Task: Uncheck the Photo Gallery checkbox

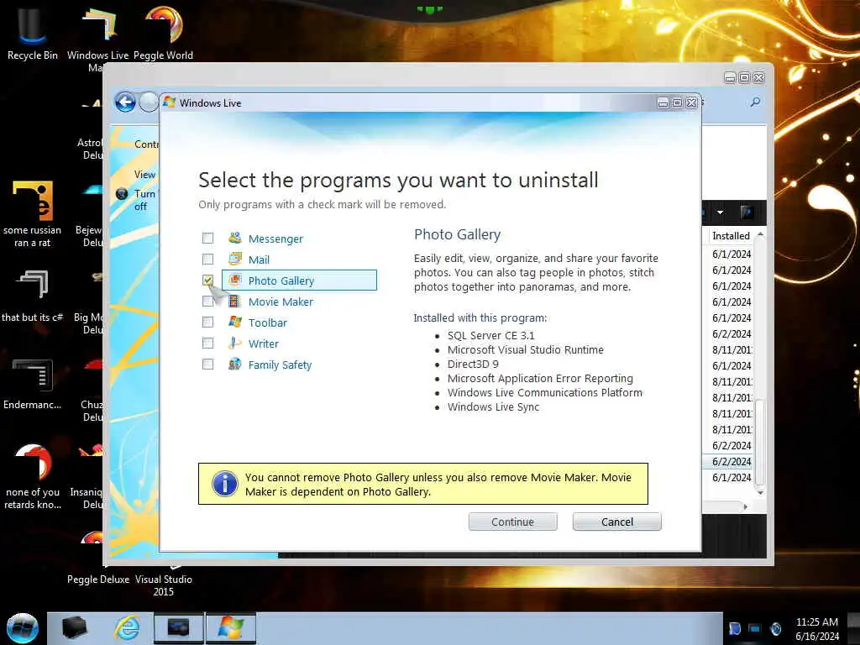Action: [208, 281]
